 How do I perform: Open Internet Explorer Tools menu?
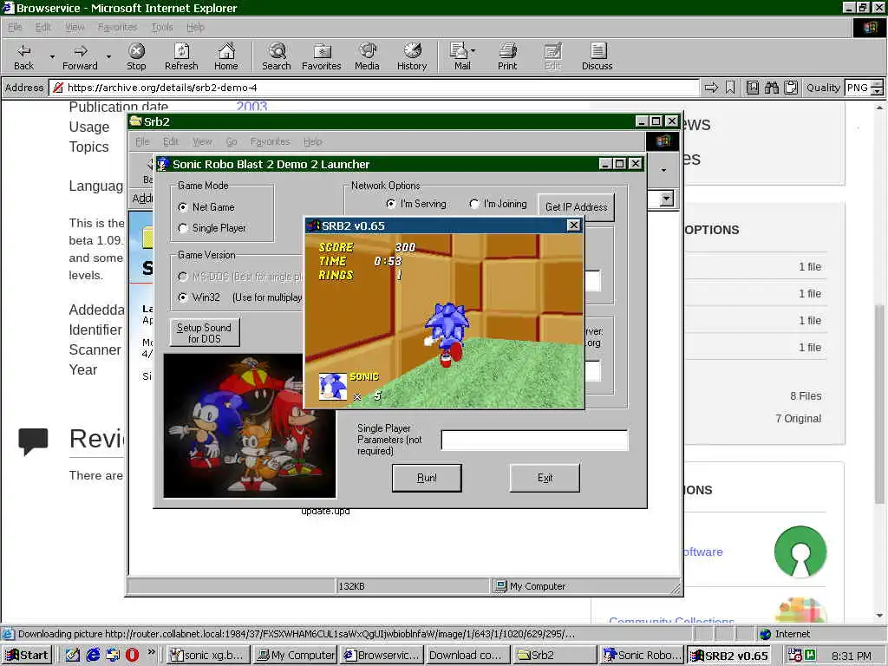(x=162, y=27)
